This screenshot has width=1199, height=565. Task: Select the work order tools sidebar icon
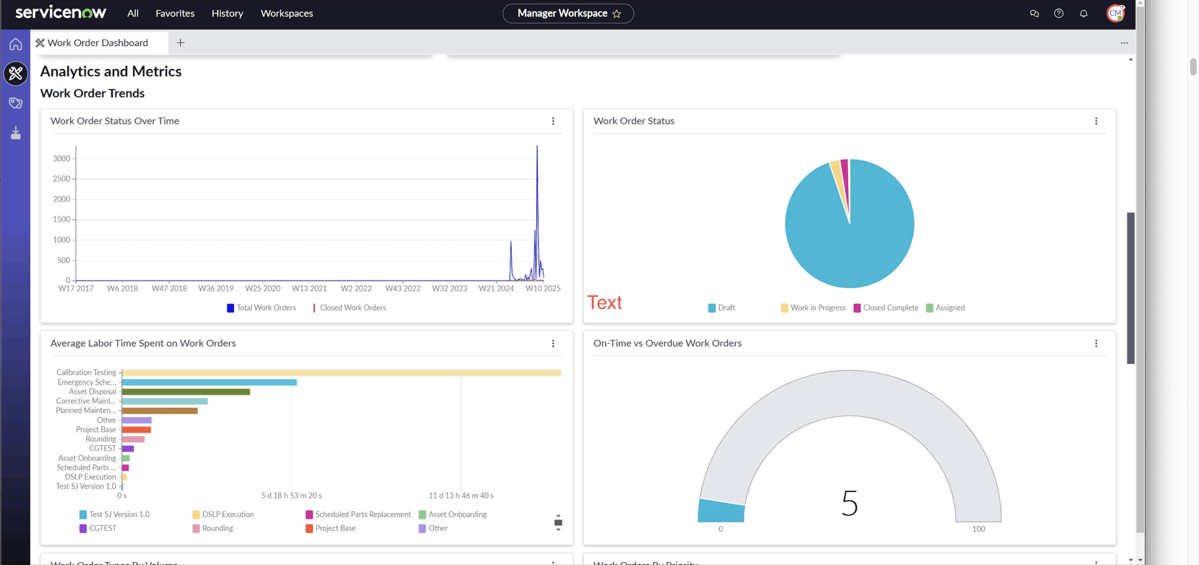tap(15, 73)
